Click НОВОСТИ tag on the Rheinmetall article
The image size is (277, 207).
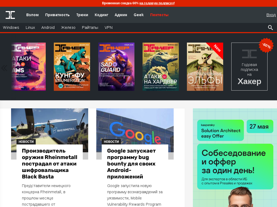(x=26, y=142)
